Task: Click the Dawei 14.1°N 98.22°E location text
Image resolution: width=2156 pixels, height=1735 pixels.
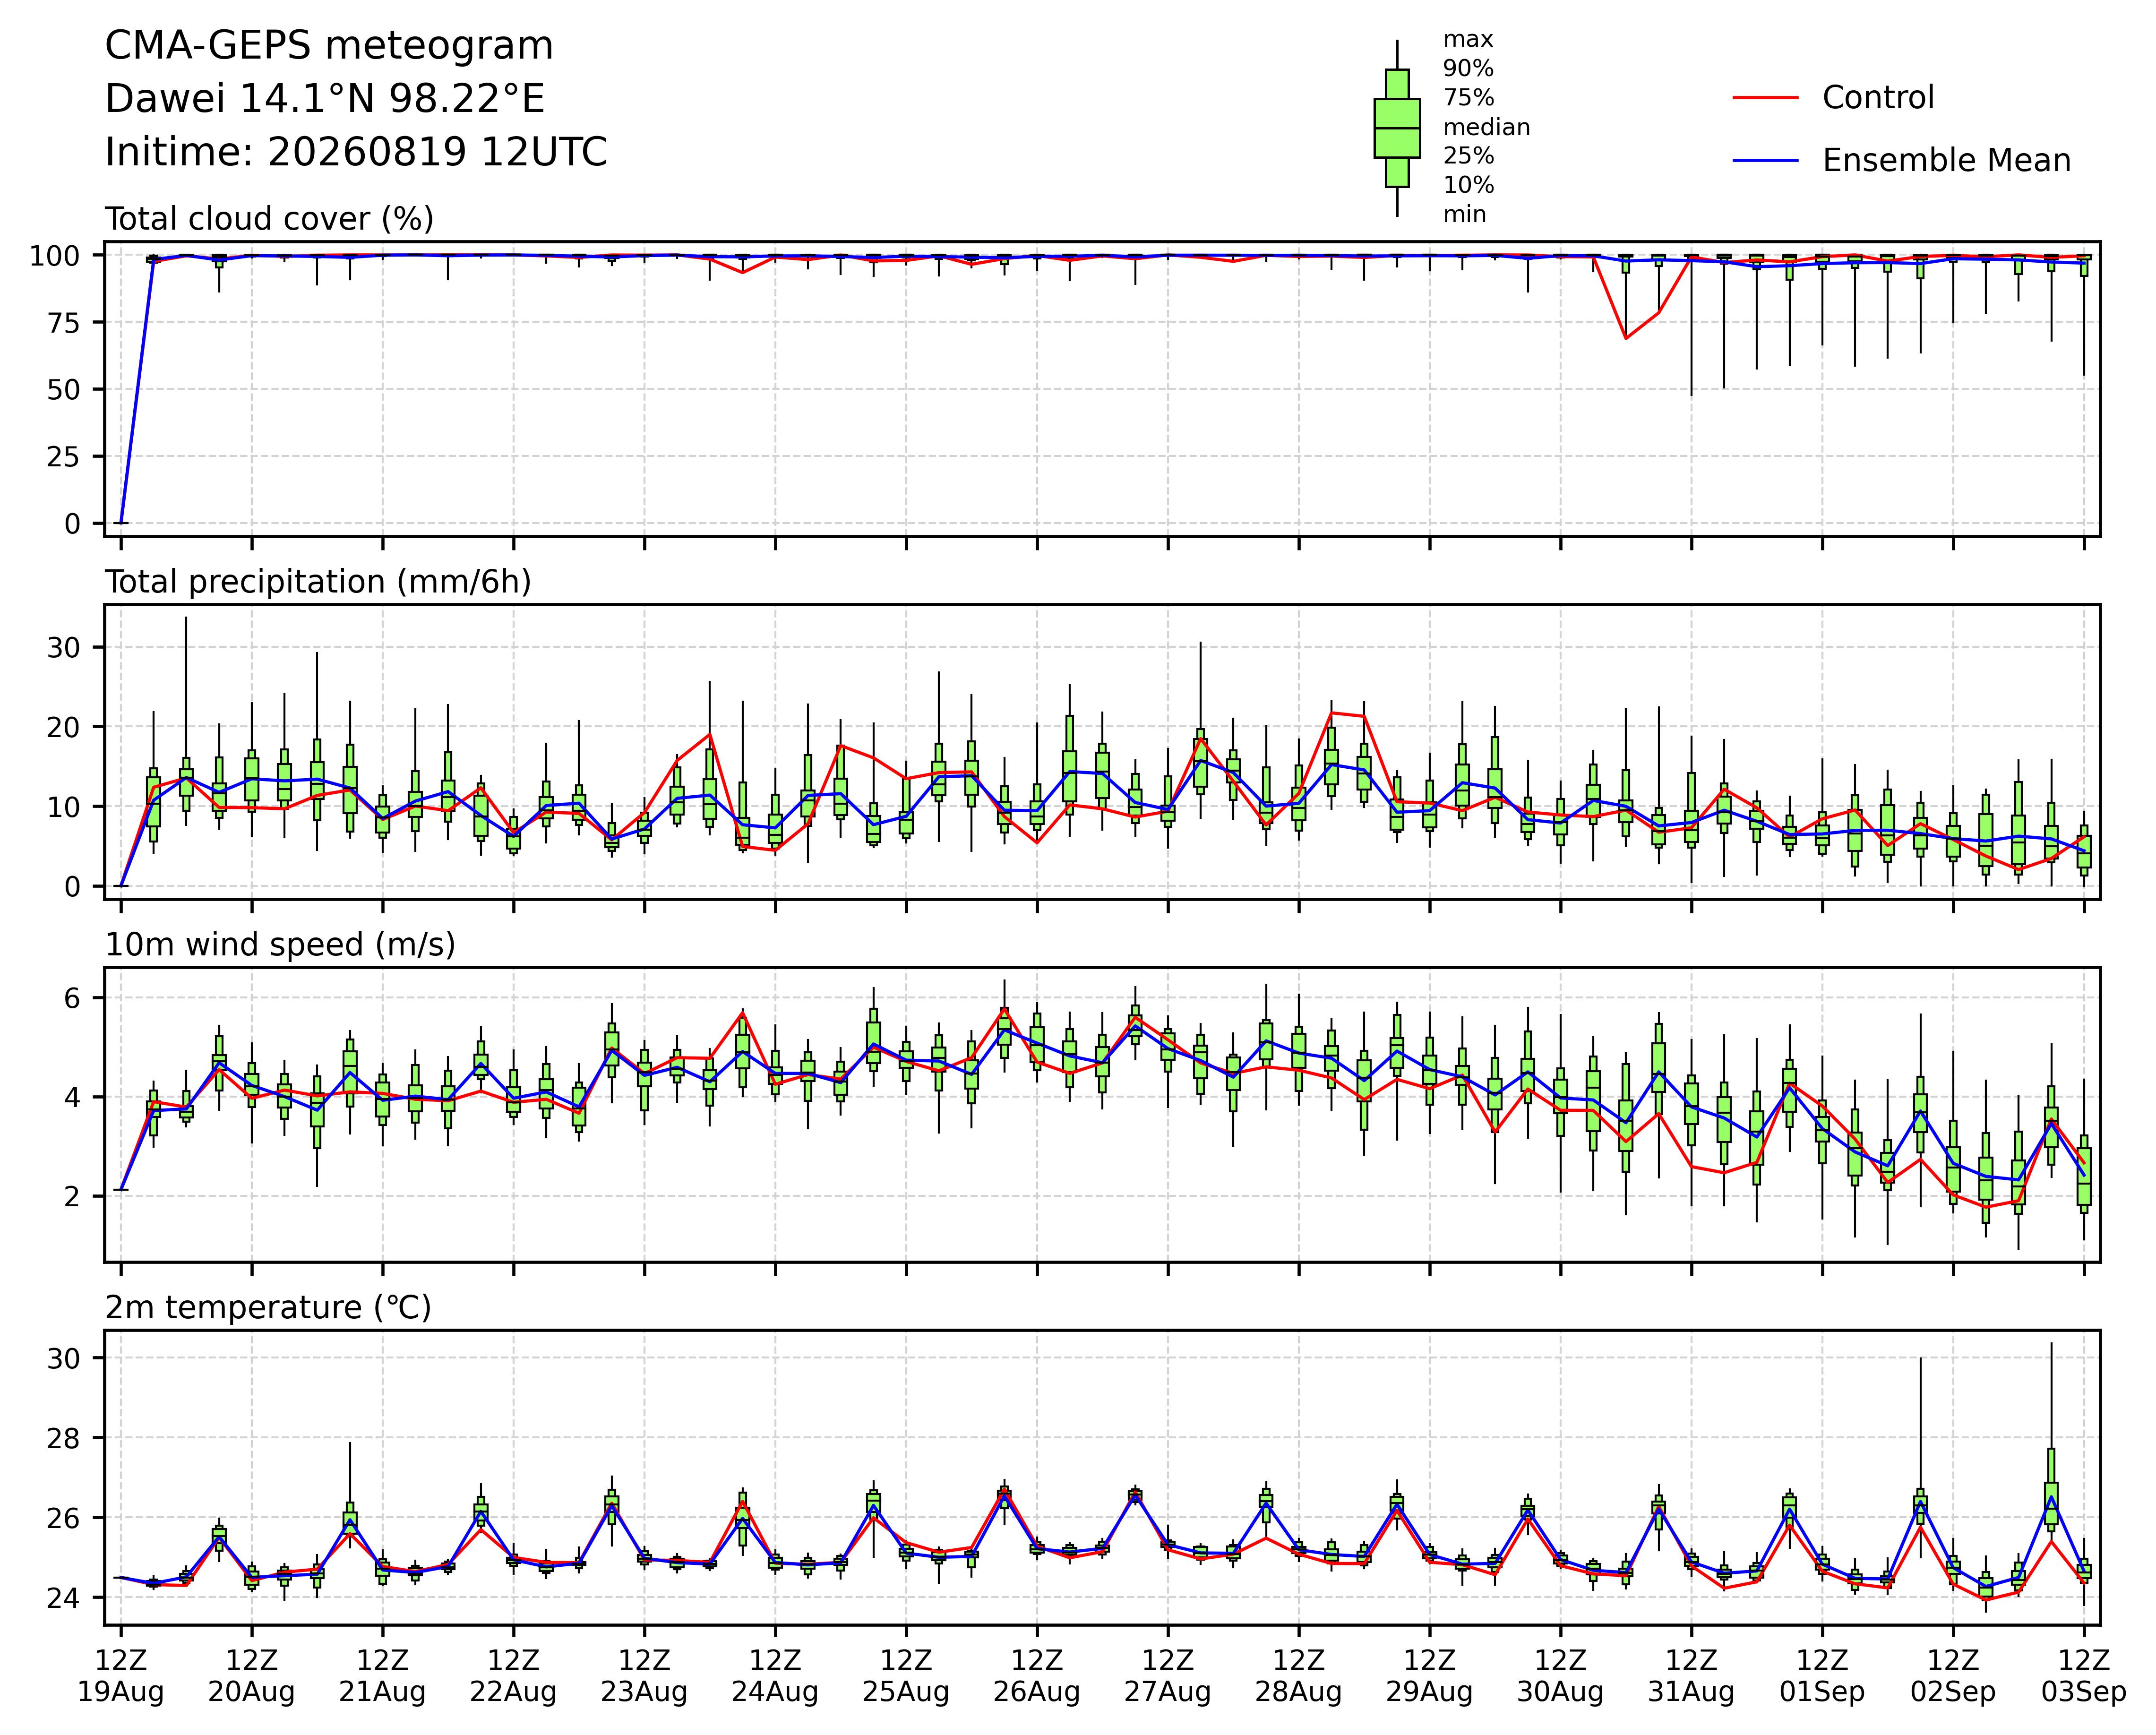Action: pyautogui.click(x=325, y=99)
